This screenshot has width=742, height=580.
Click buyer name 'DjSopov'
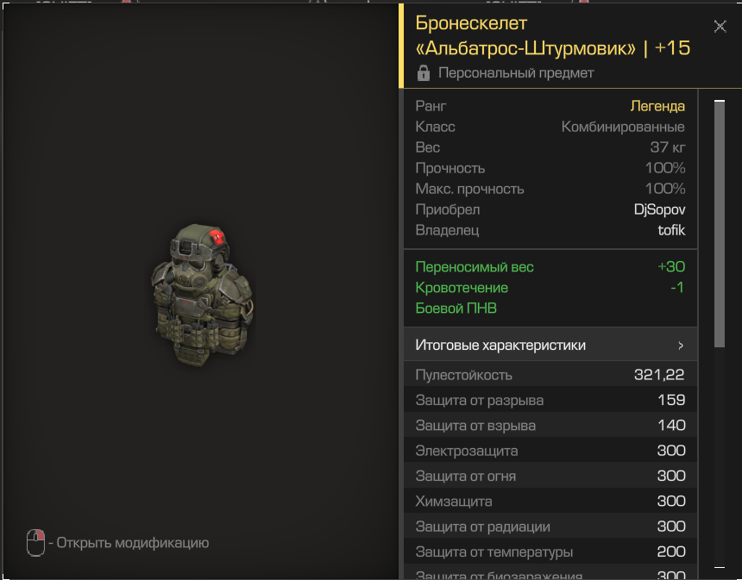pyautogui.click(x=659, y=209)
